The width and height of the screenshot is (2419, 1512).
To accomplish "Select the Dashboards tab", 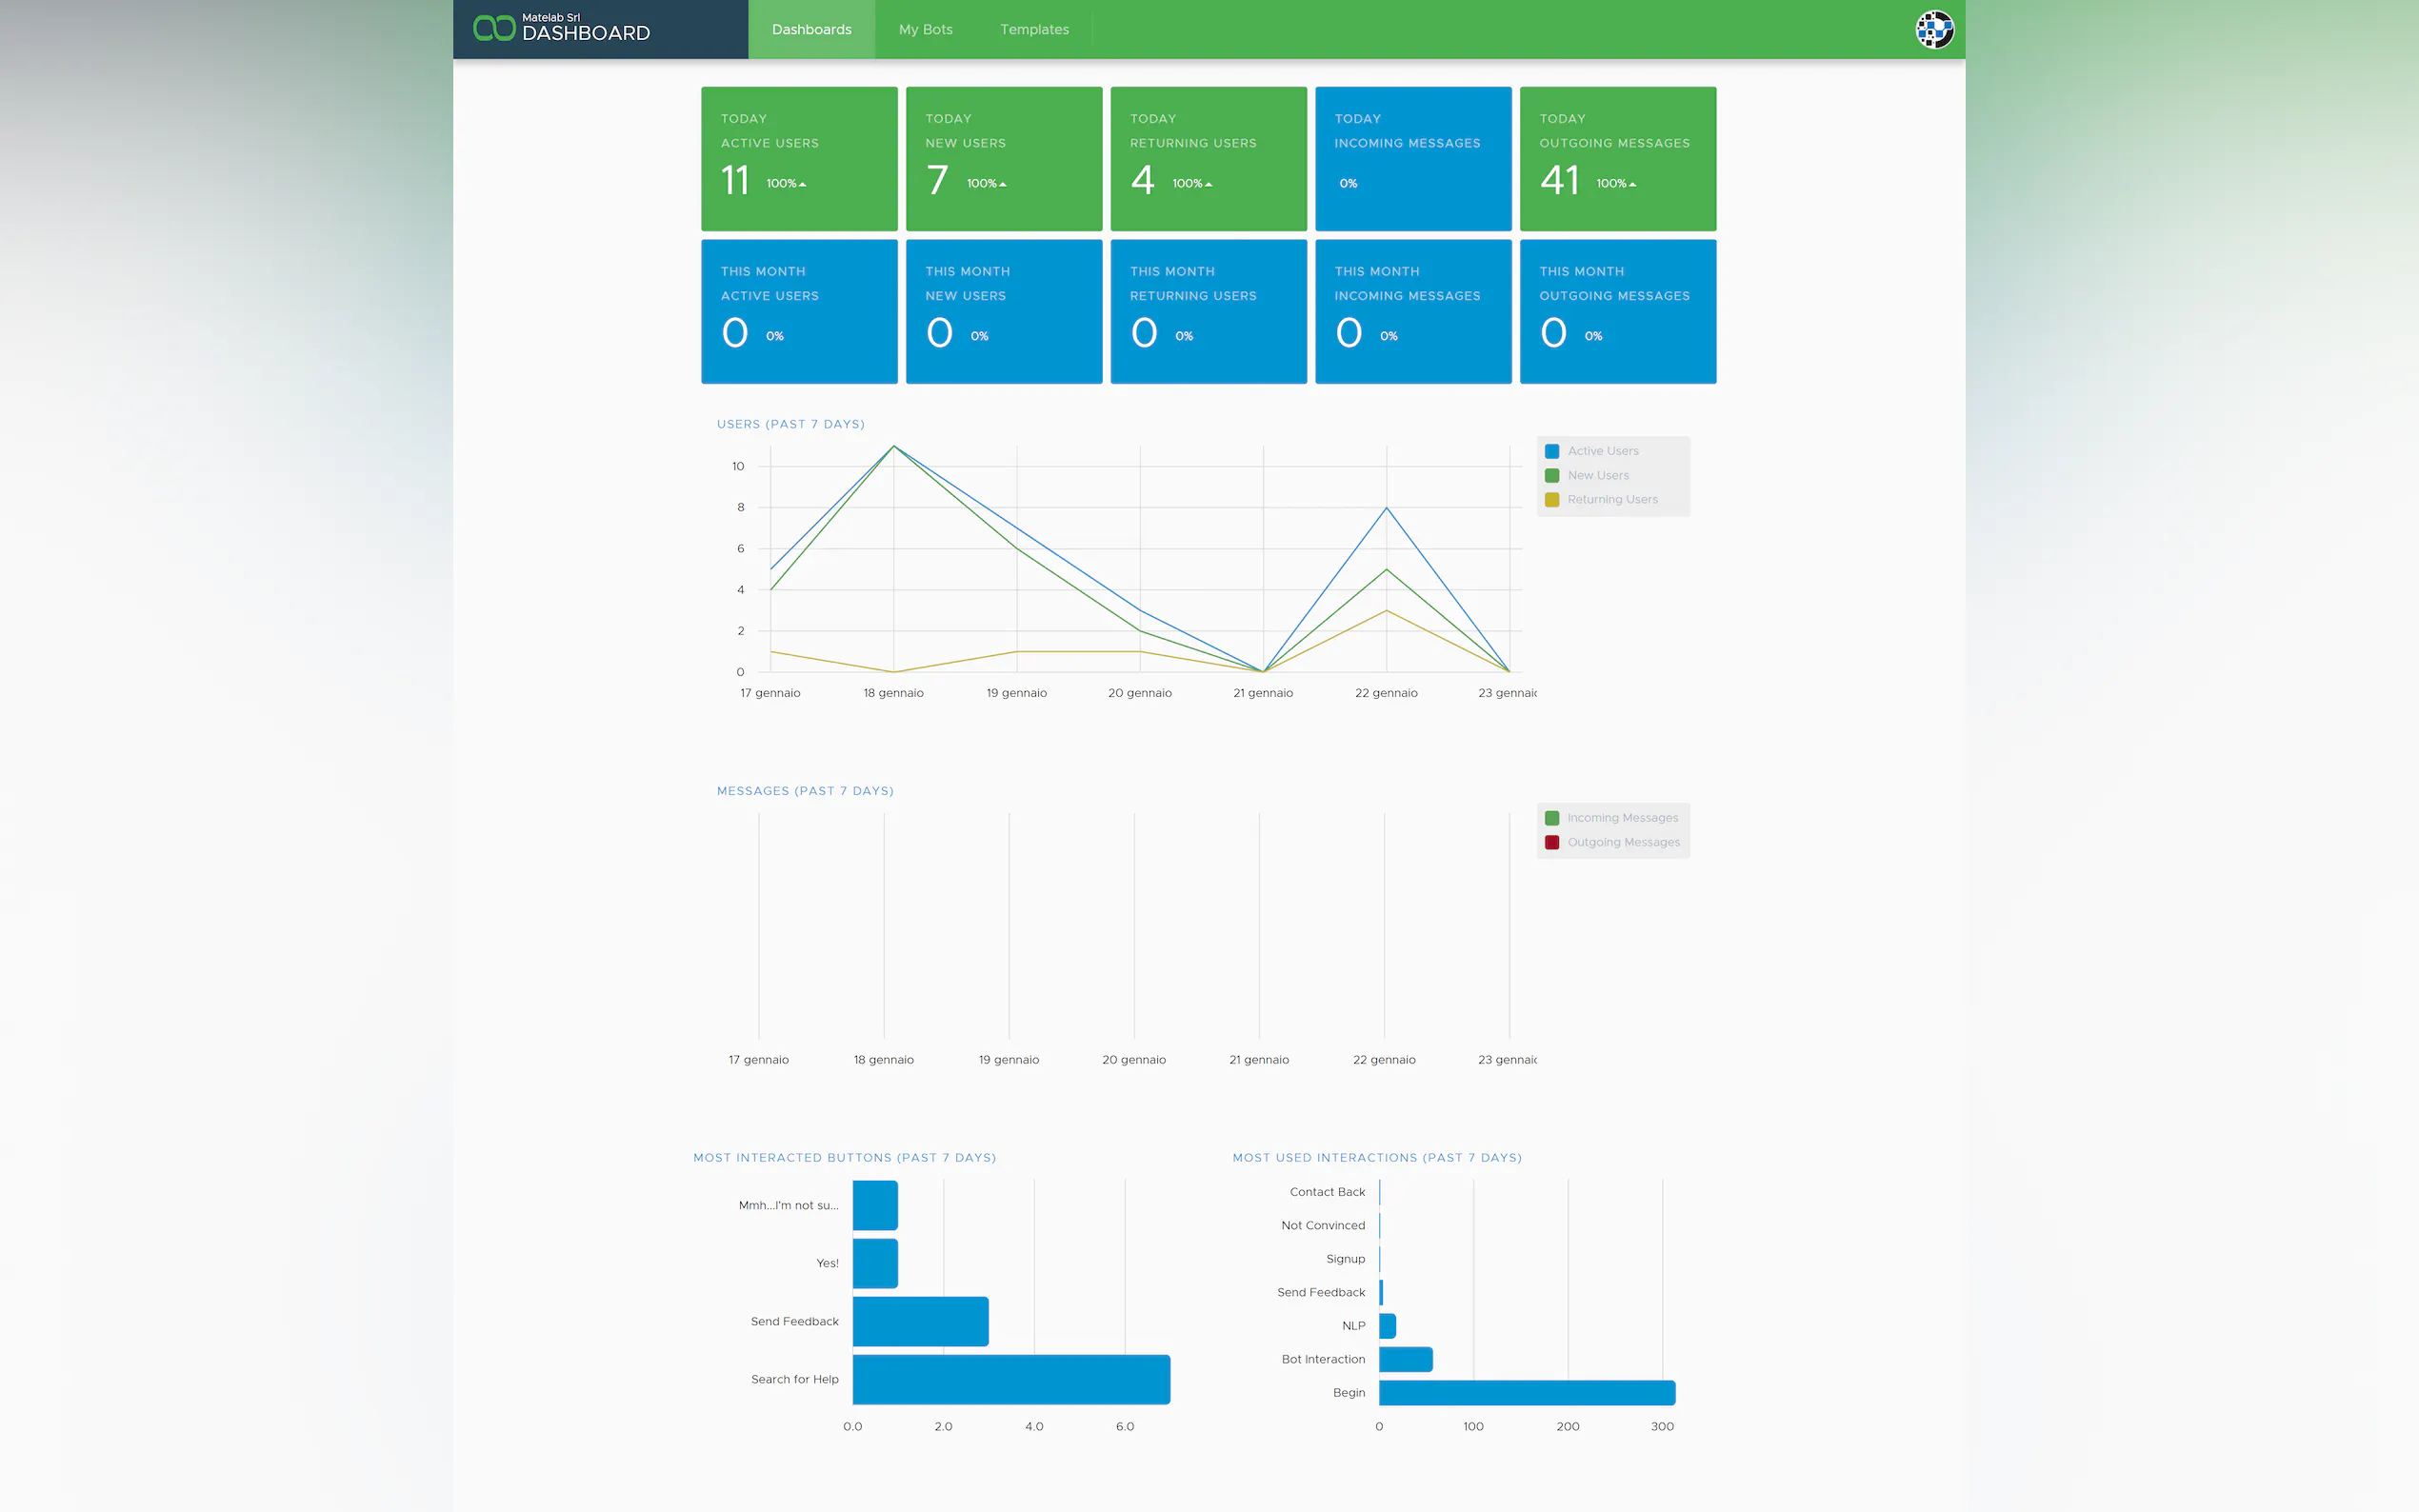I will [811, 30].
